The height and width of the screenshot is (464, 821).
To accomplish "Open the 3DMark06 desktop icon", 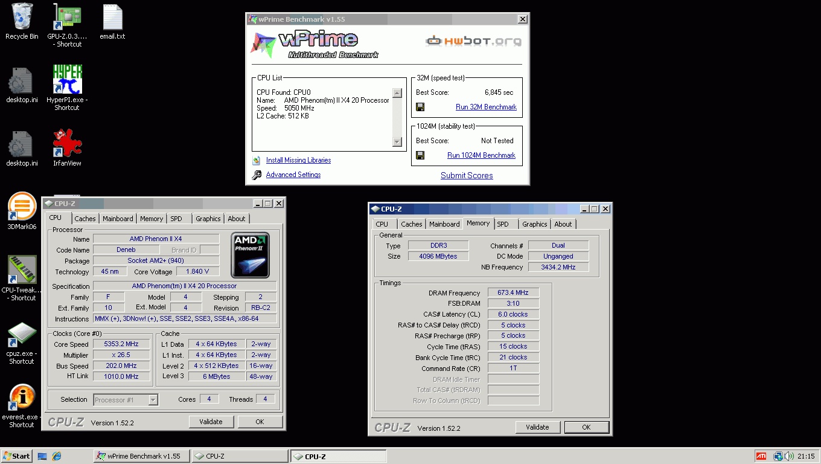I will (x=22, y=207).
